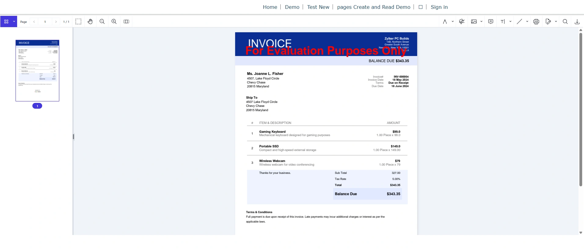The image size is (584, 249).
Task: Click the $149.0 amount for Portable SSD
Action: pos(396,146)
